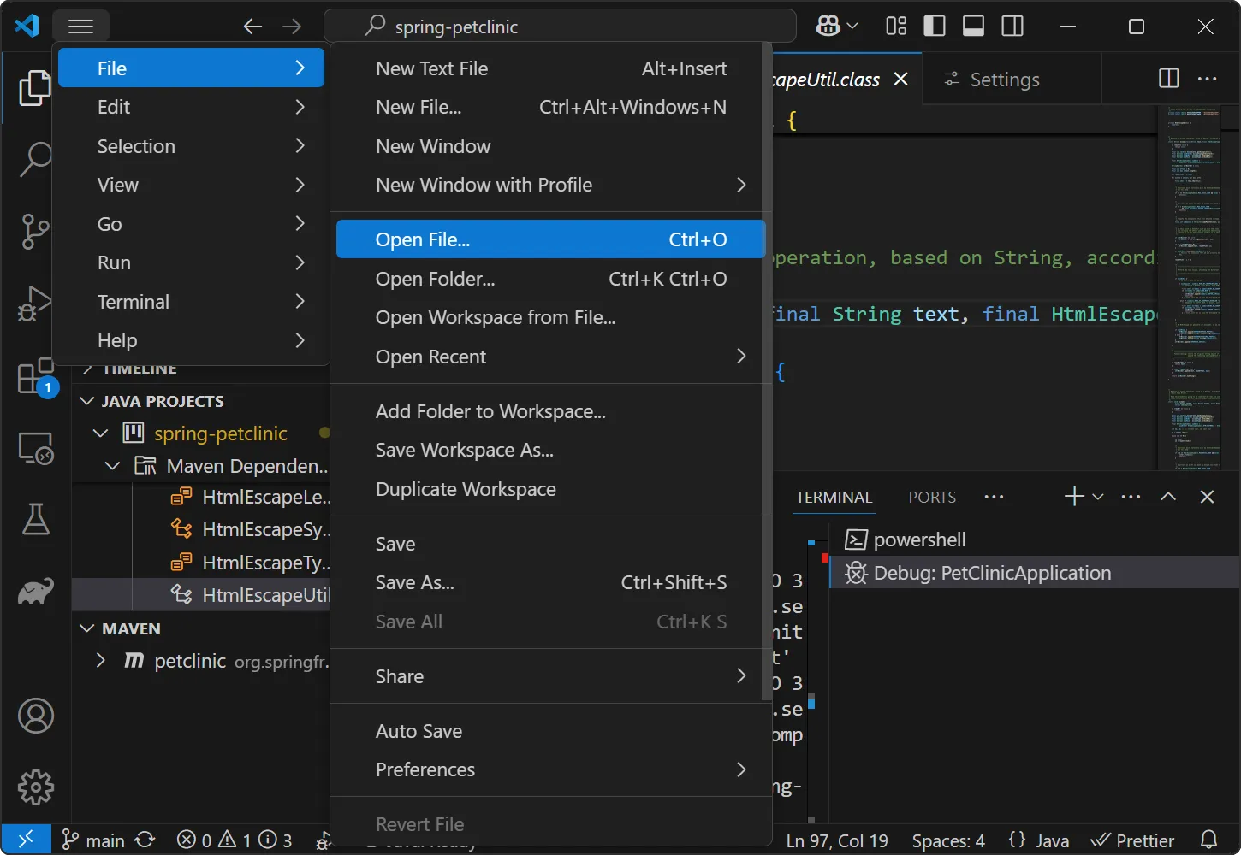The image size is (1241, 855).
Task: Split editor right icon
Action: [x=1168, y=79]
